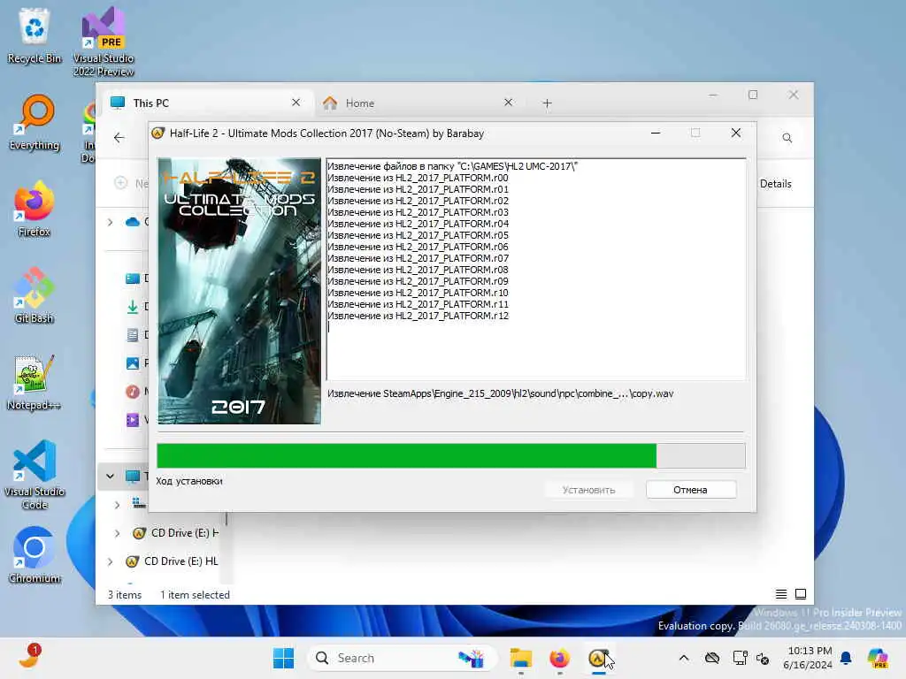
Task: Open the Recycle Bin desktop icon
Action: (x=35, y=35)
